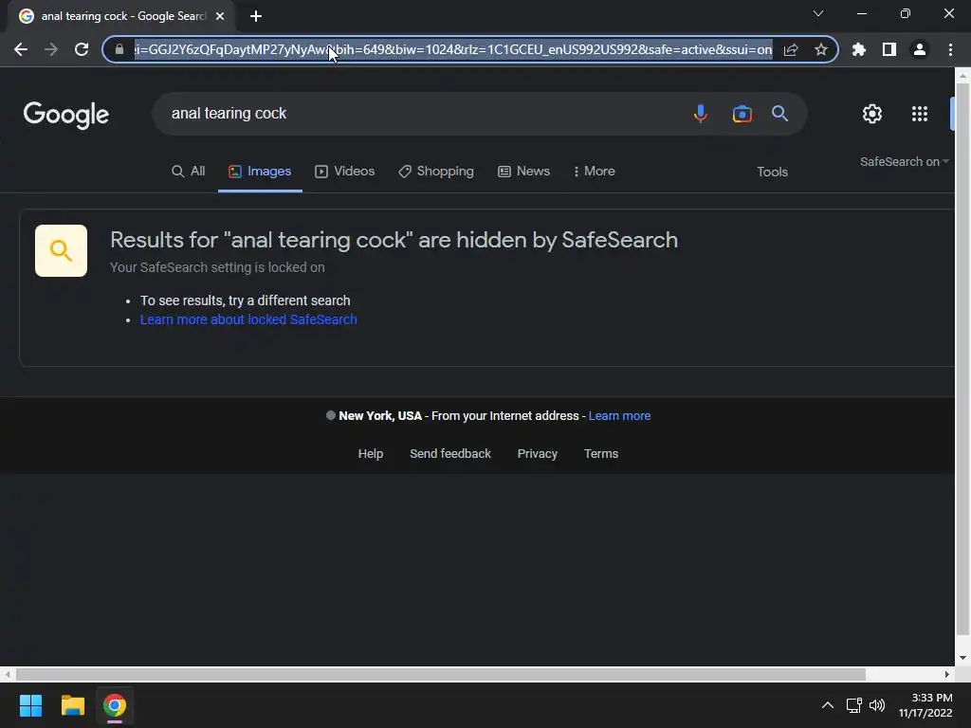Open Google quick settings gear
Viewport: 971px width, 728px height.
(x=872, y=114)
